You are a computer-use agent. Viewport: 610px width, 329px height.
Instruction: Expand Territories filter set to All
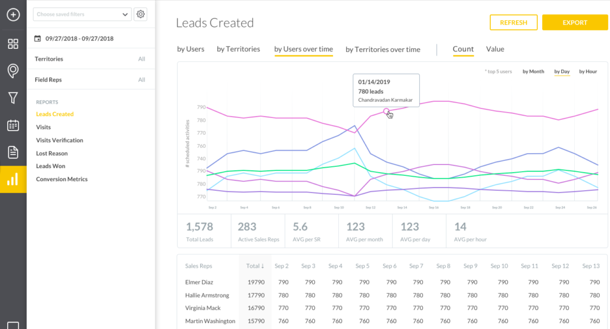coord(91,59)
